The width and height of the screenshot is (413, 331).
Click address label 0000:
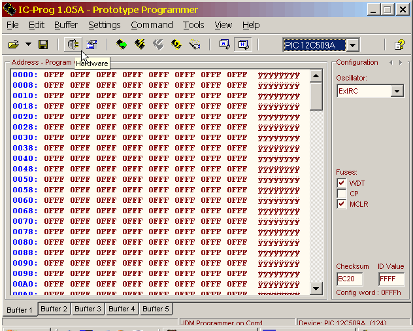click(25, 75)
